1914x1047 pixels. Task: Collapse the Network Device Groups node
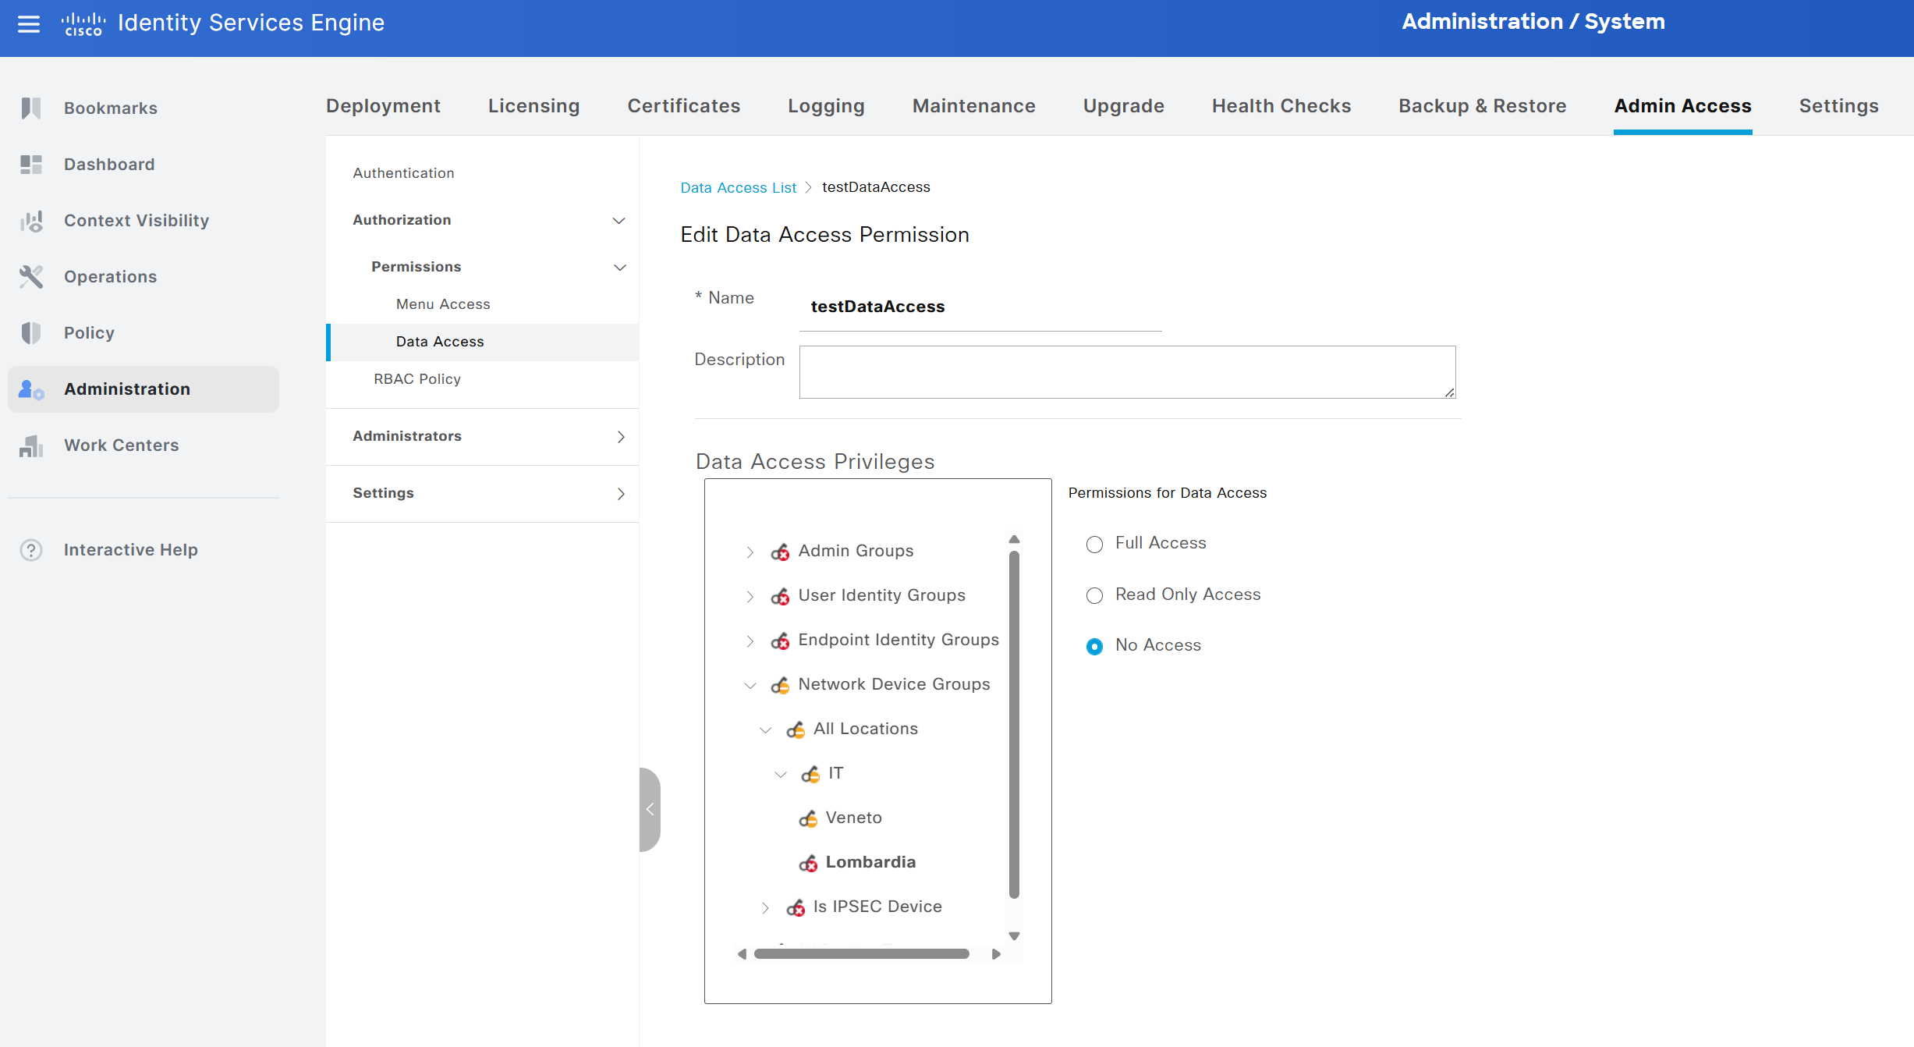tap(750, 685)
